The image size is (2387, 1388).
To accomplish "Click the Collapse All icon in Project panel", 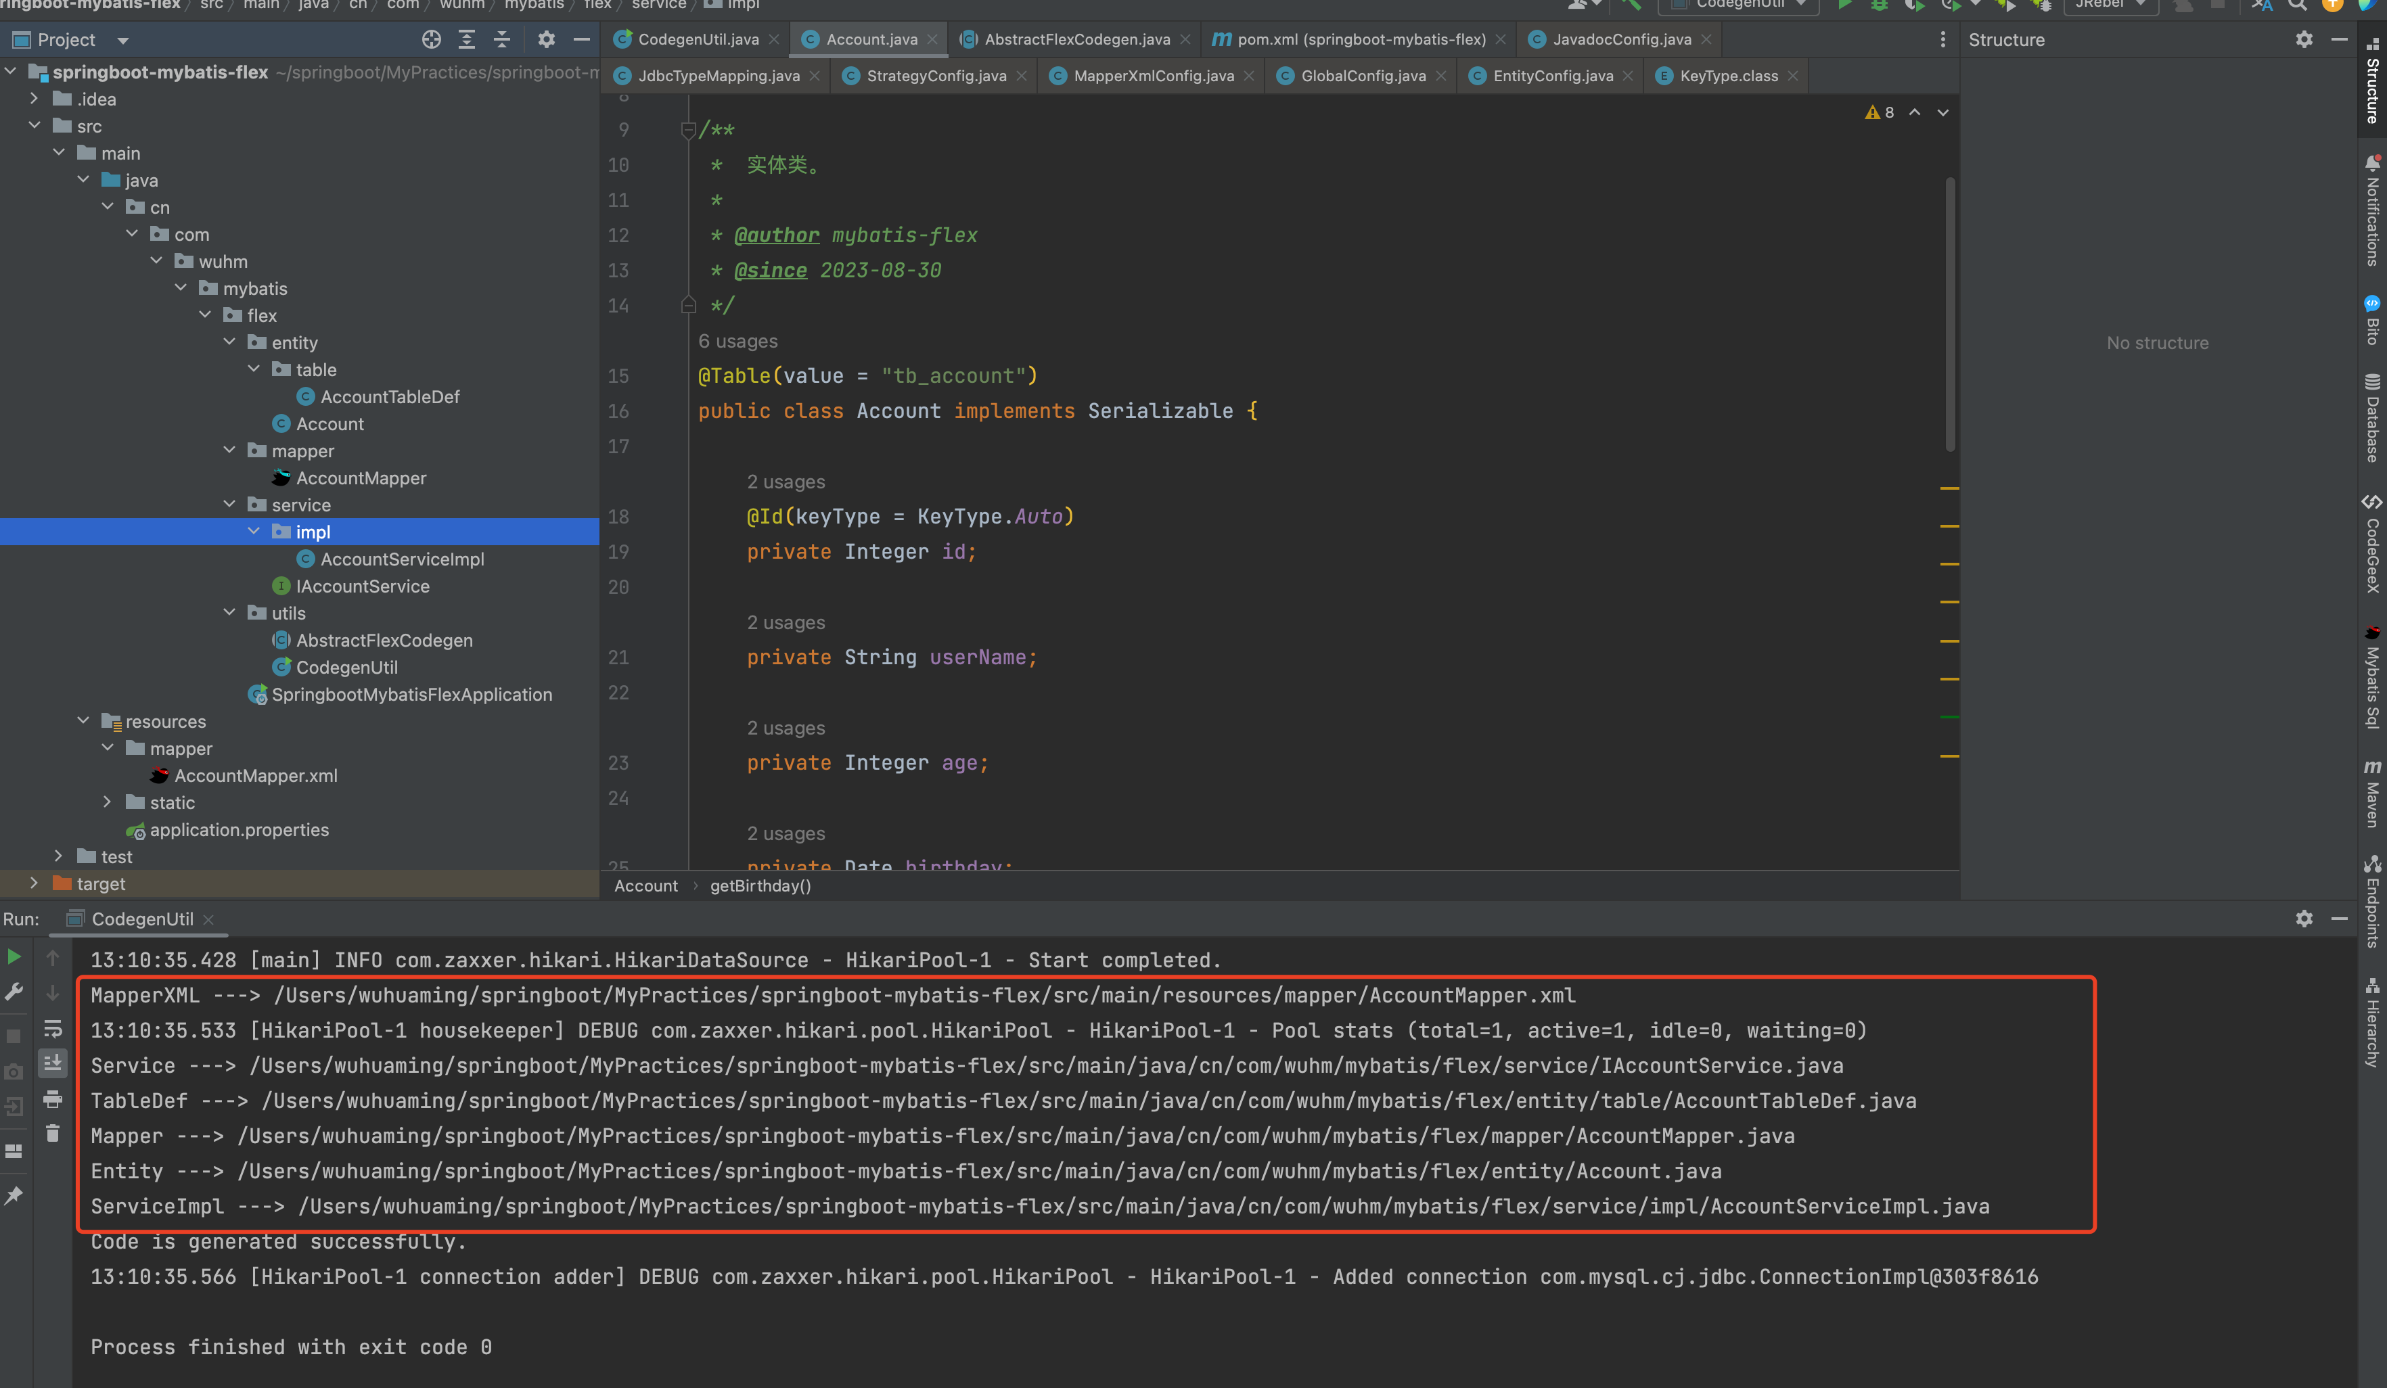I will (x=502, y=40).
